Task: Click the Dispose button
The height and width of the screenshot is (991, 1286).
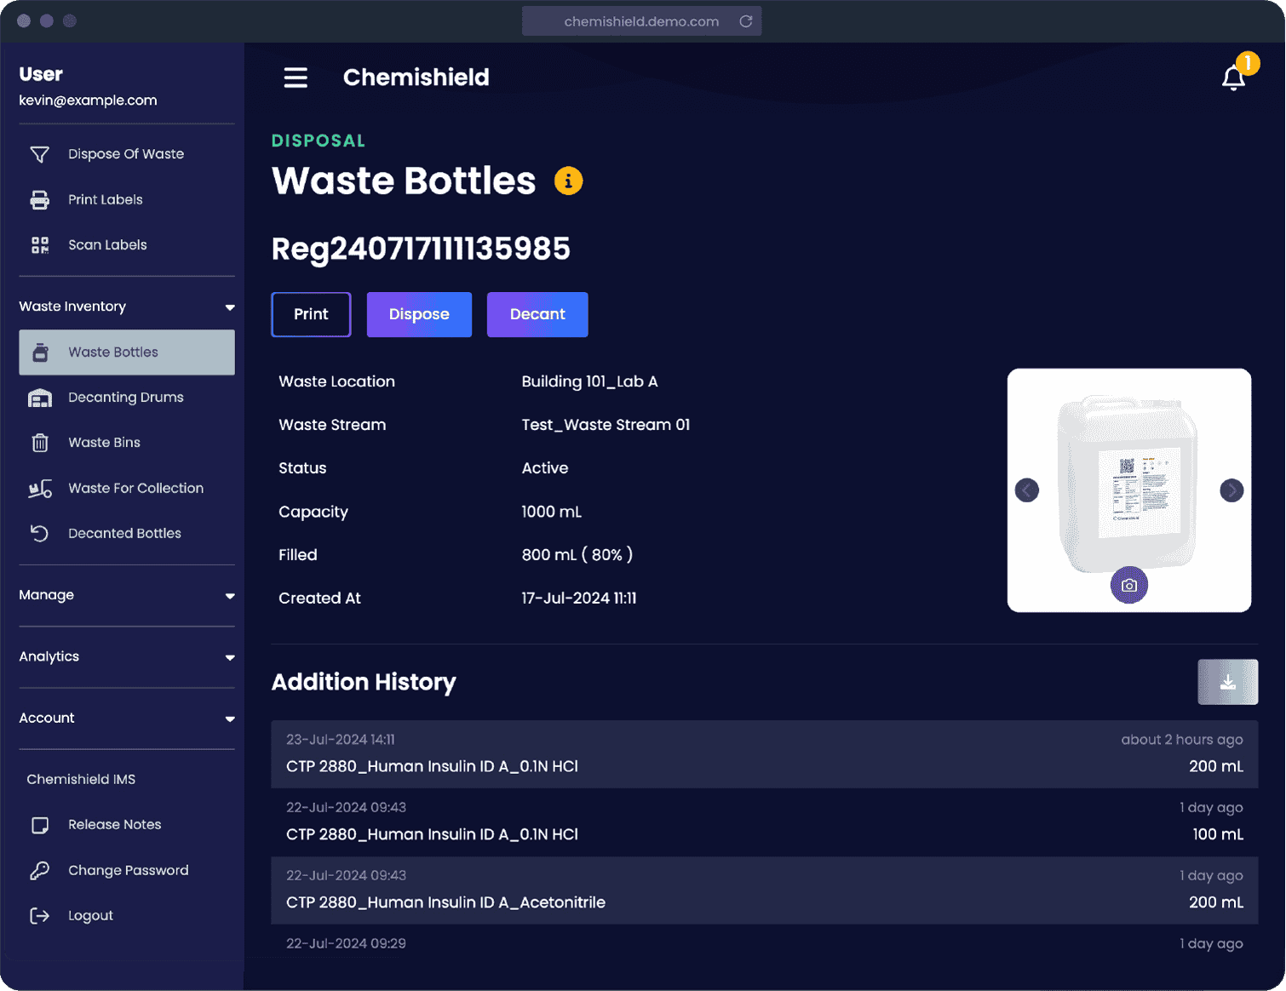Action: pos(419,314)
